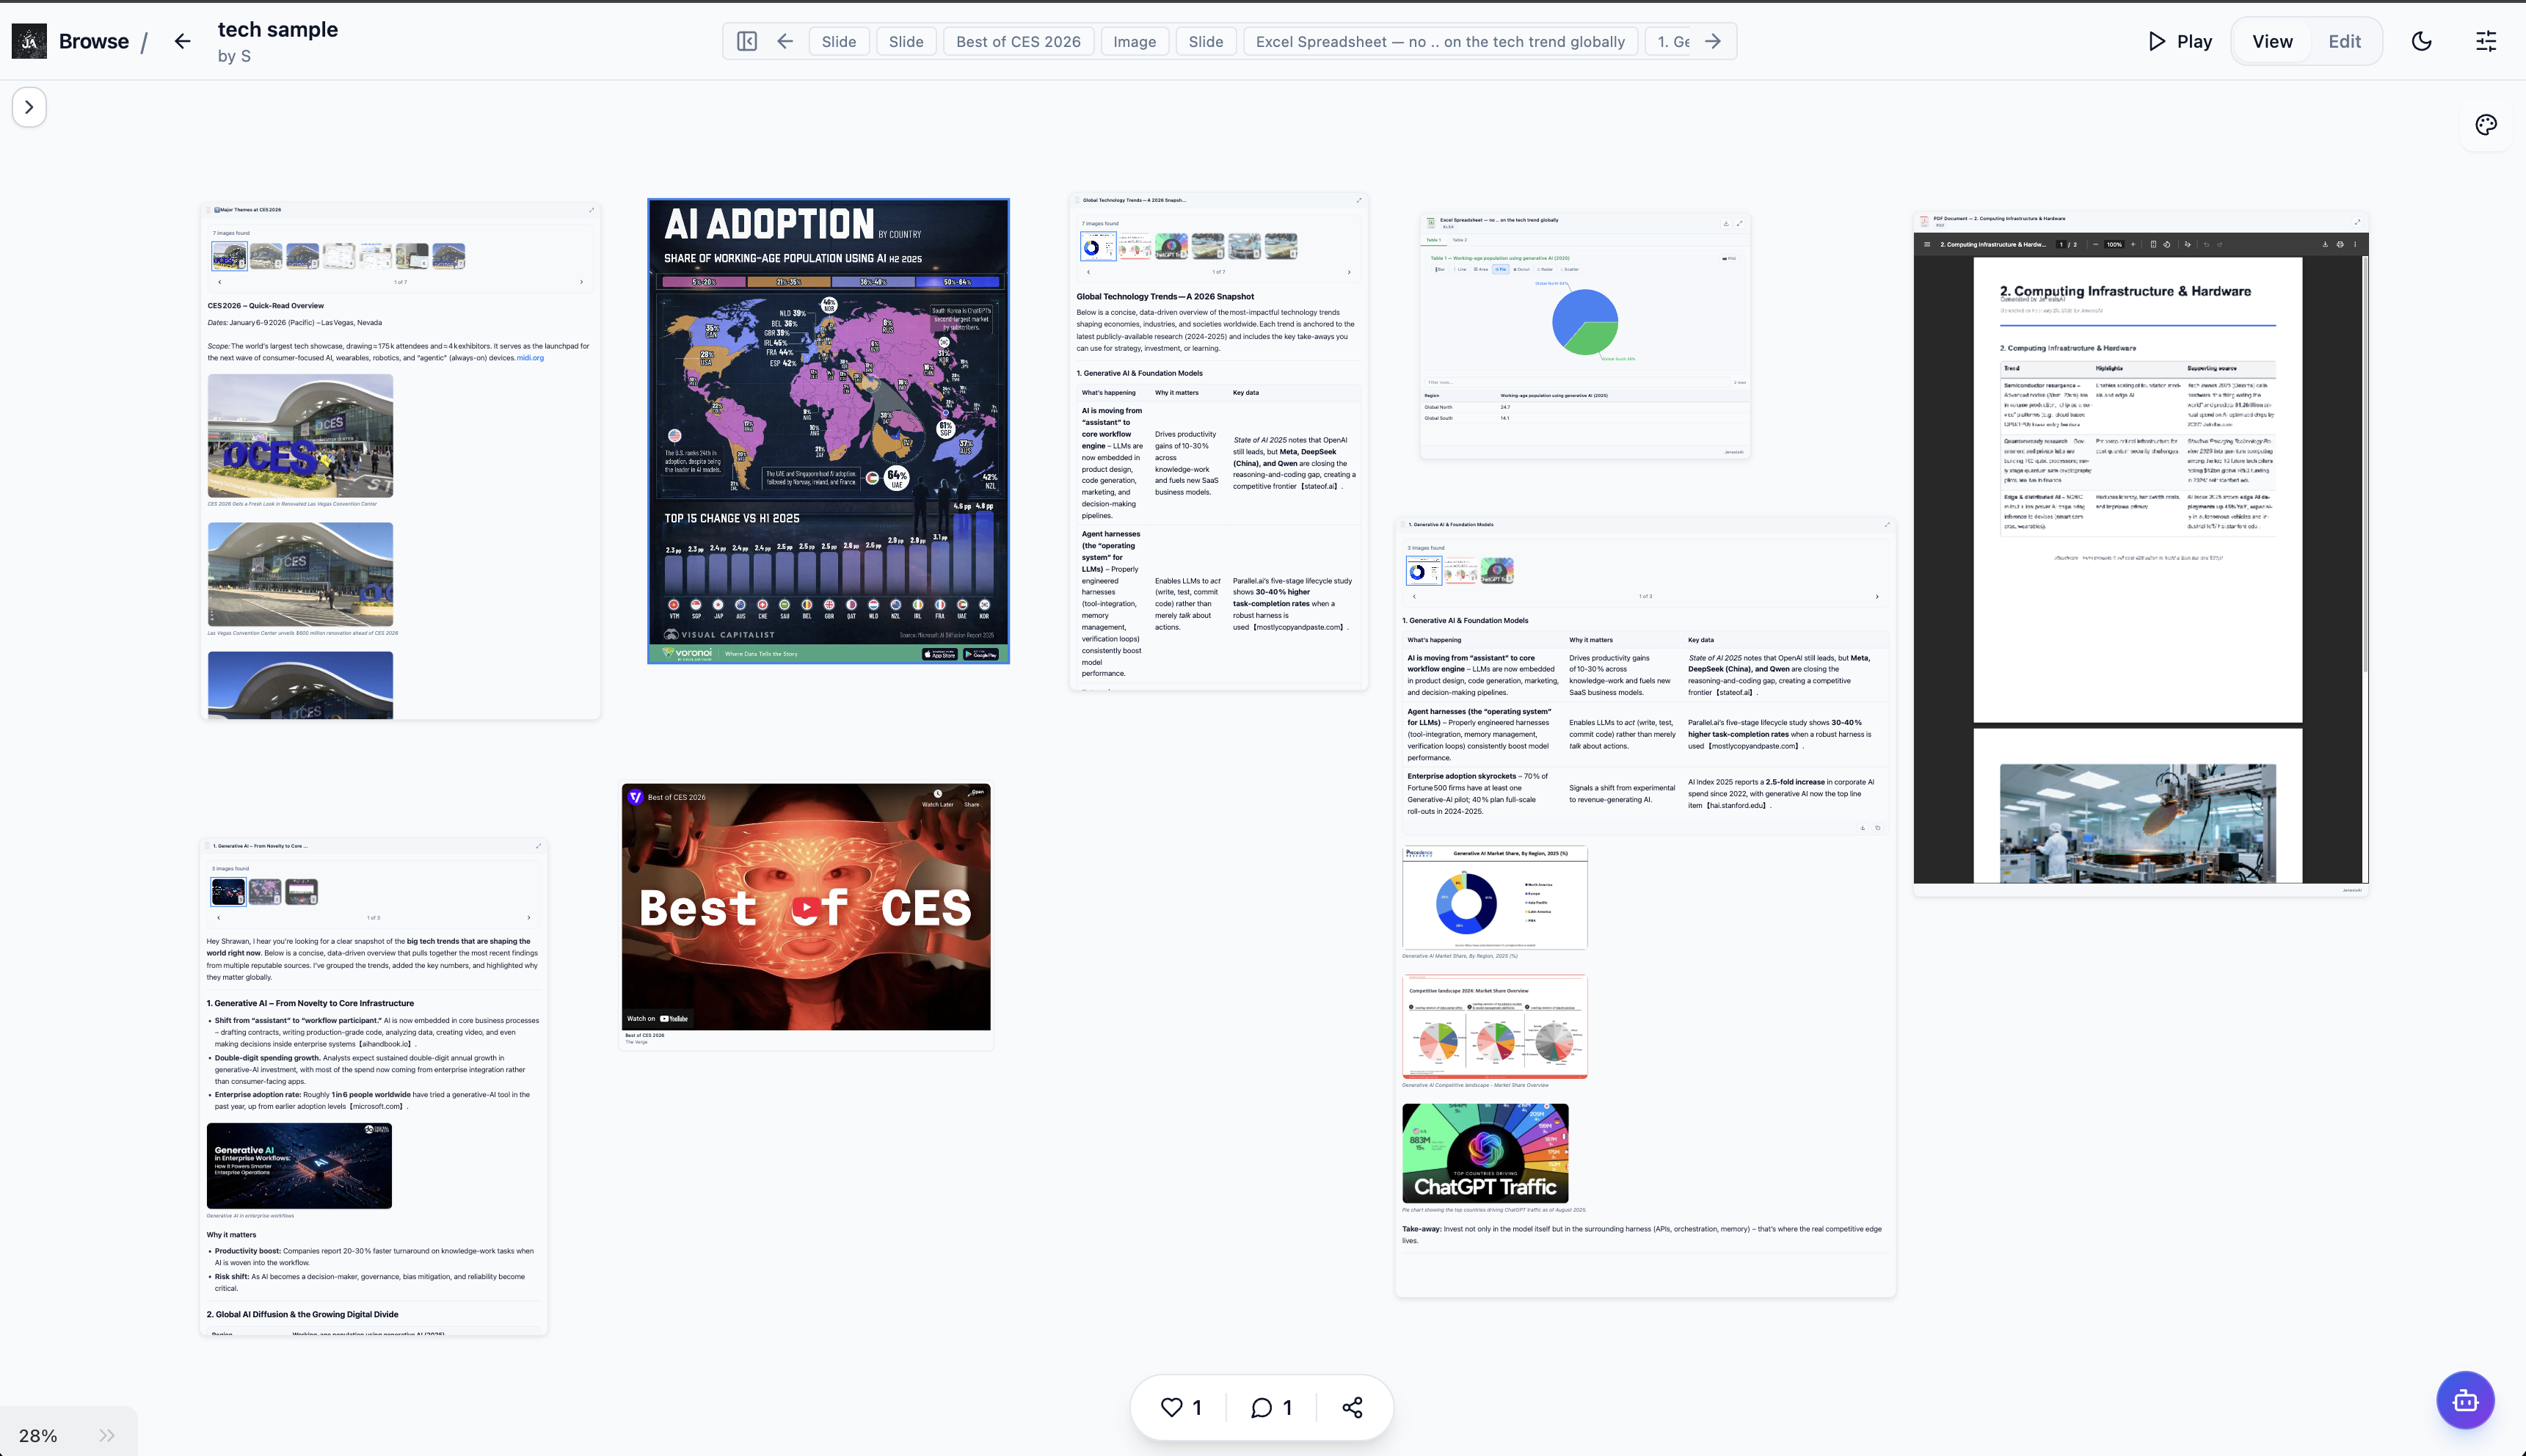Screen dimensions: 2526x1456
Task: Open the PDF download icon
Action: (x=2326, y=245)
